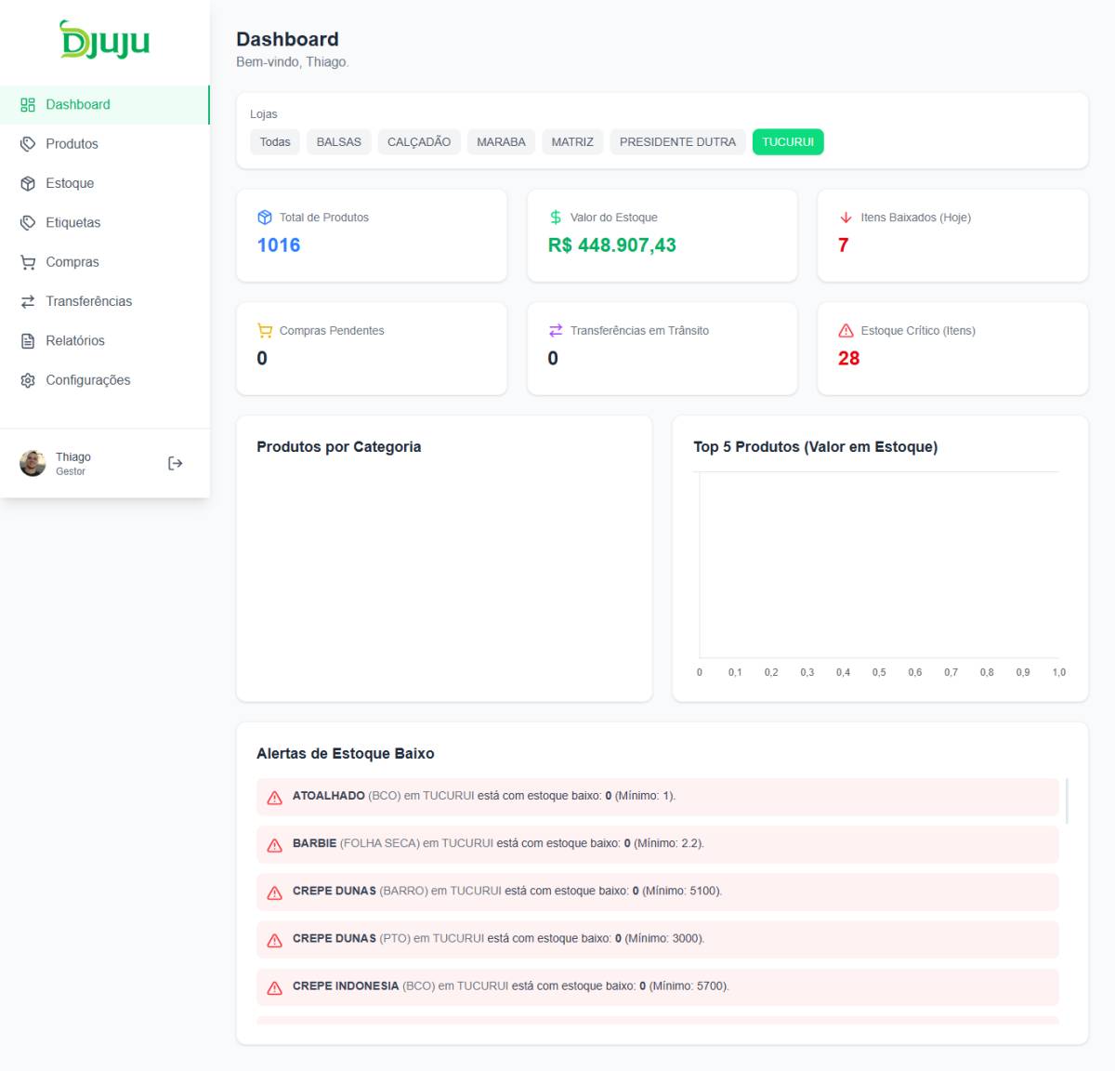Viewport: 1115px width, 1071px height.
Task: Select the MARABA store chip
Action: pyautogui.click(x=501, y=142)
